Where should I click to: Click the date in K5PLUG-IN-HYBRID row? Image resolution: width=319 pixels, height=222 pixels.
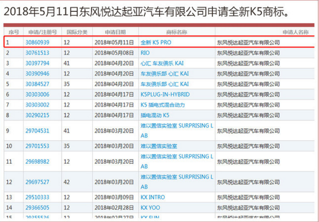pyautogui.click(x=114, y=95)
